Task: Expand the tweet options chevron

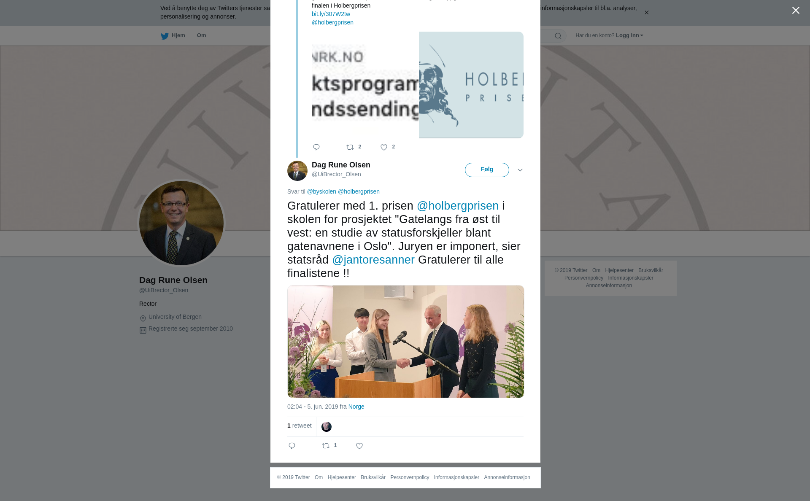Action: click(520, 170)
